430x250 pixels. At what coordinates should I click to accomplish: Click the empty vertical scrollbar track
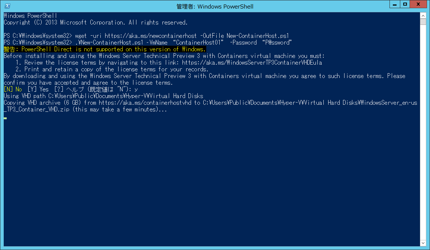pos(423,132)
